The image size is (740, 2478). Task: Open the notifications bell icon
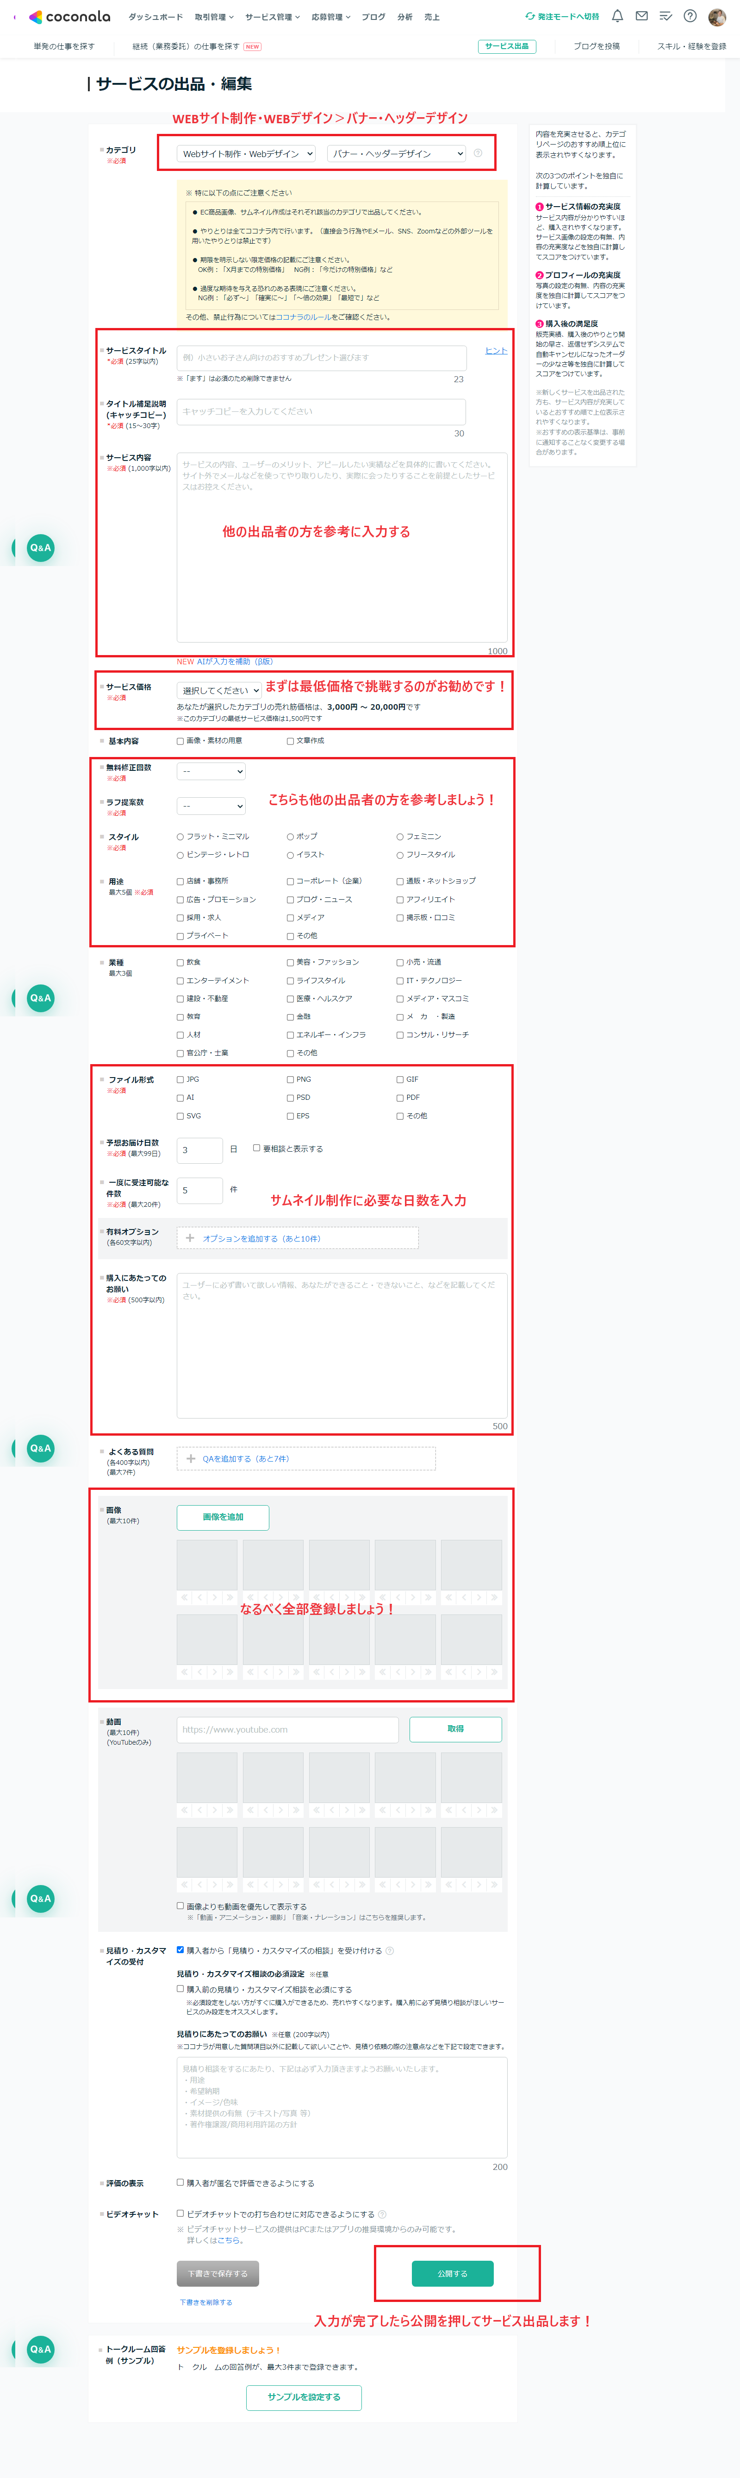coord(617,16)
